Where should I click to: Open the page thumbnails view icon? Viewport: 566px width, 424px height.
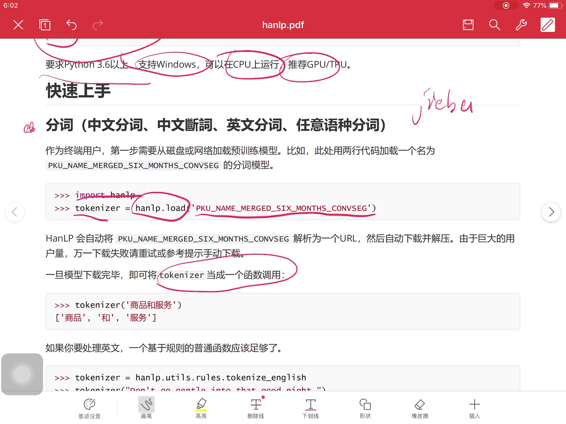coord(45,25)
